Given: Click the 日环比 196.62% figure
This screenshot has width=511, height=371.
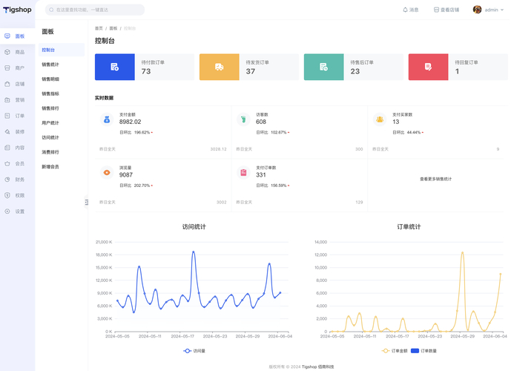Looking at the screenshot, I should pyautogui.click(x=142, y=132).
